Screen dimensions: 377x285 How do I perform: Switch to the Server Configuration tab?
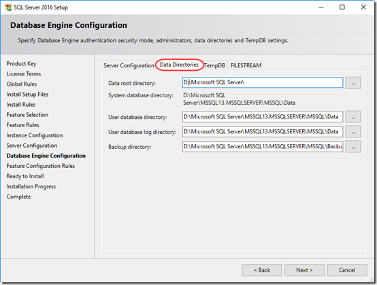[x=129, y=65]
